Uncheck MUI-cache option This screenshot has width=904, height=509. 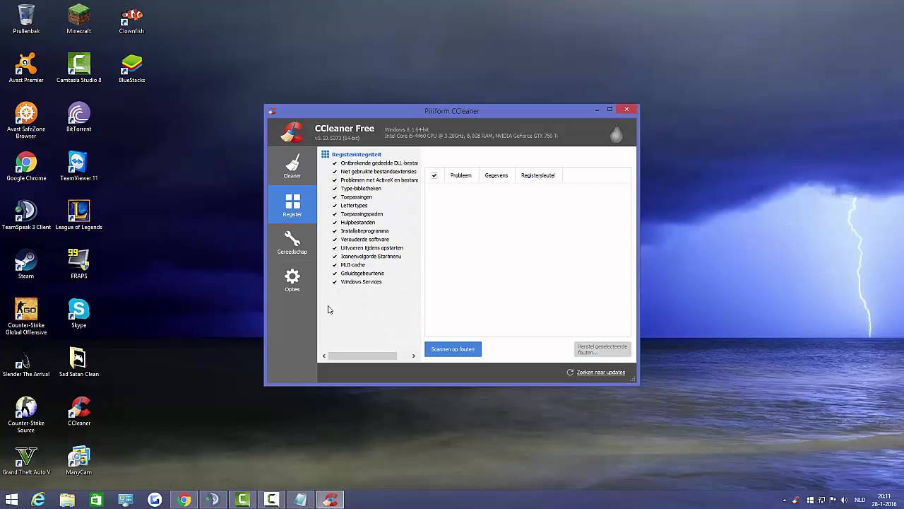(335, 265)
